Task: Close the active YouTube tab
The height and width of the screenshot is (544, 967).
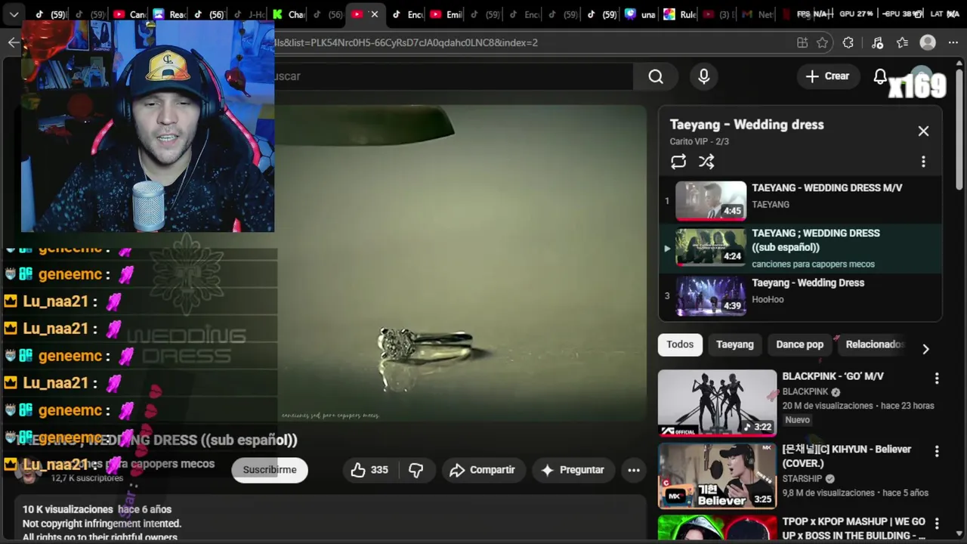Action: pos(374,14)
